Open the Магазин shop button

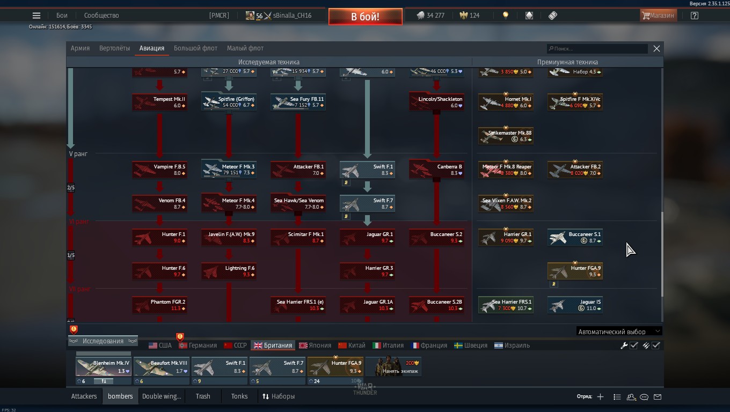658,16
